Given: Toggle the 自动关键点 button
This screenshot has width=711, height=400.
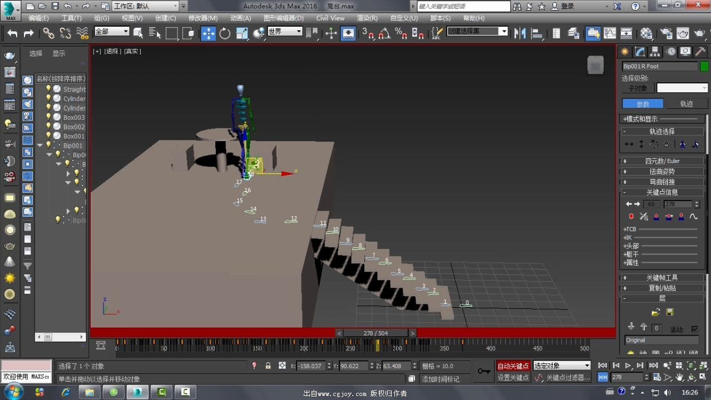Looking at the screenshot, I should [513, 366].
